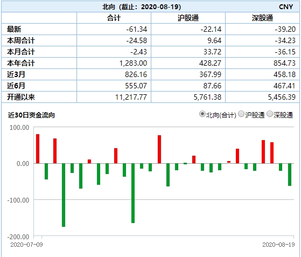
Task: Click the 最新 row label
Action: pyautogui.click(x=14, y=30)
